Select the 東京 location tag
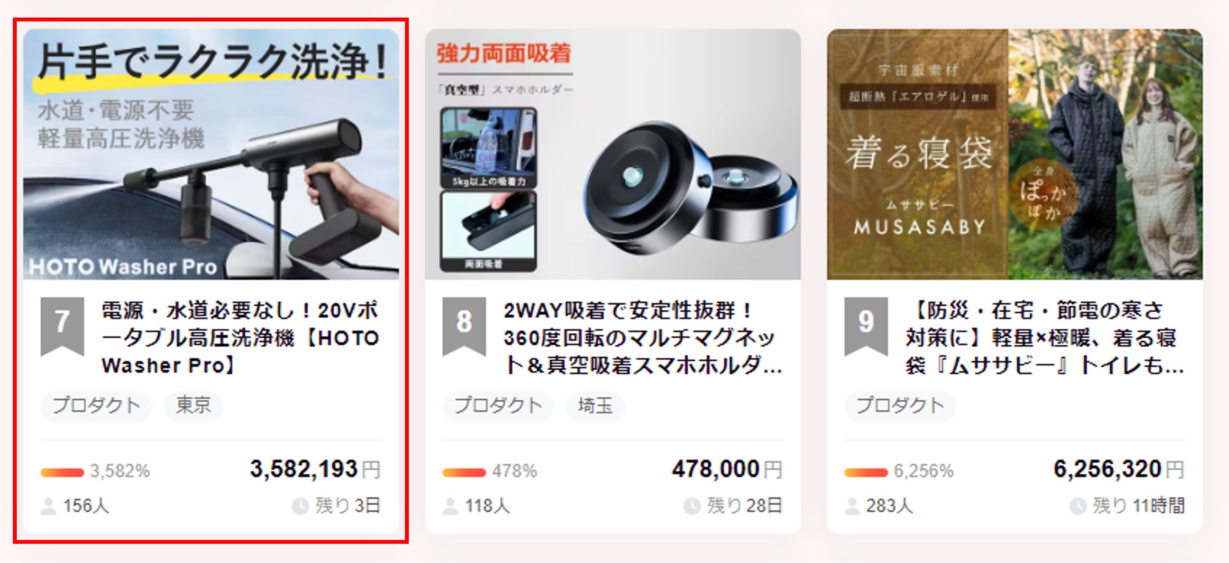Image resolution: width=1229 pixels, height=563 pixels. coord(193,406)
